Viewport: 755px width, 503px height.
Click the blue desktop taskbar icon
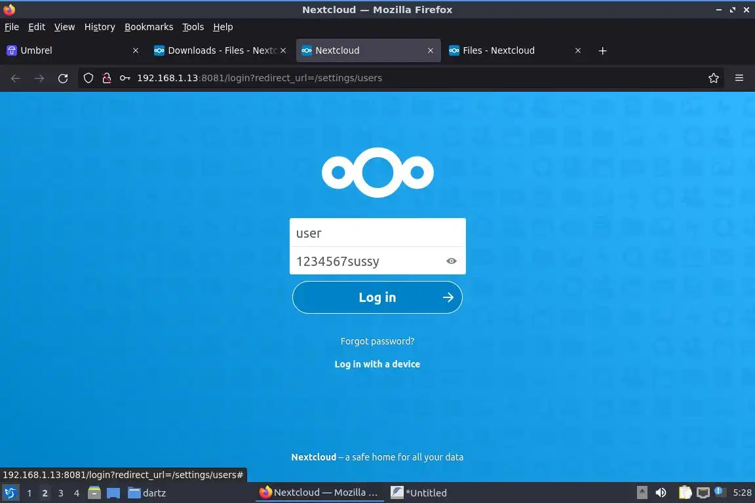pyautogui.click(x=113, y=493)
